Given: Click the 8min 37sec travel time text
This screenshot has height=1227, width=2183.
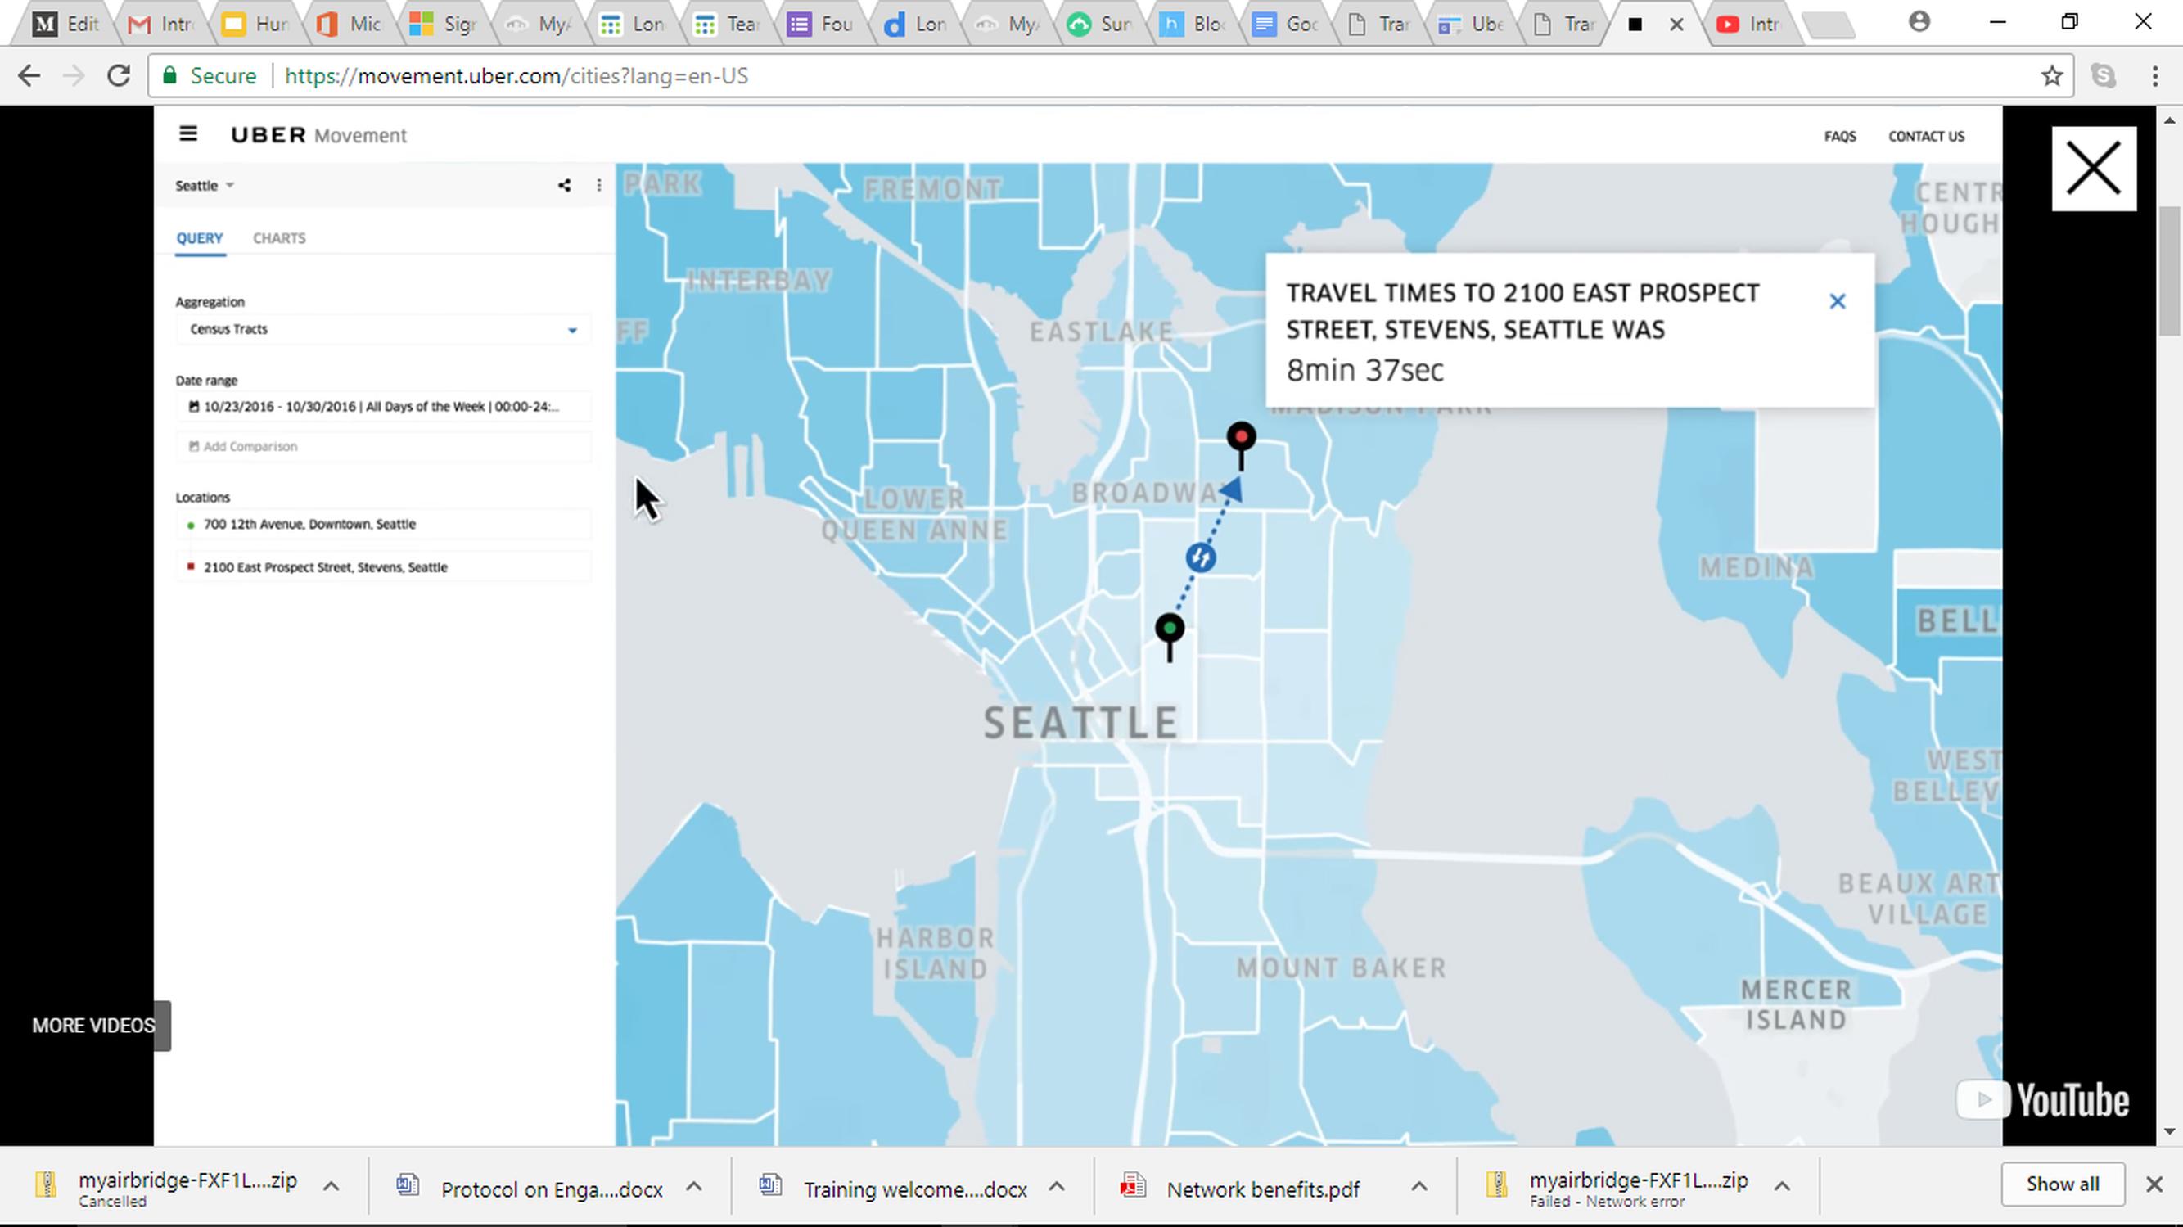Looking at the screenshot, I should pyautogui.click(x=1364, y=370).
